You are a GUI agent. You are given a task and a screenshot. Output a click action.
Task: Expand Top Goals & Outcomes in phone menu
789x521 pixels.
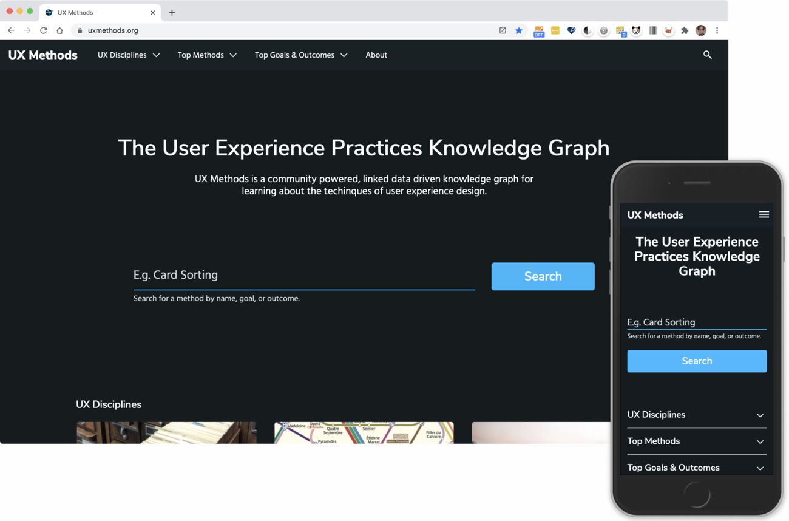[697, 467]
